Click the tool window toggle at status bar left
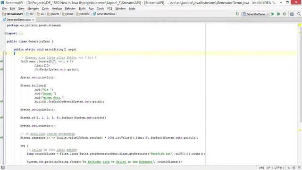The width and height of the screenshot is (302, 170). click(x=3, y=168)
